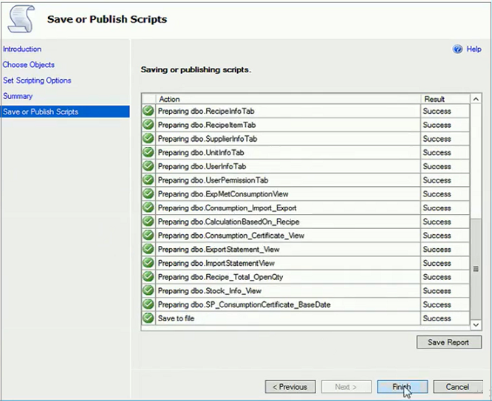Click green check icon beside Save to file
Viewport: 492px width, 401px height.
pyautogui.click(x=148, y=318)
